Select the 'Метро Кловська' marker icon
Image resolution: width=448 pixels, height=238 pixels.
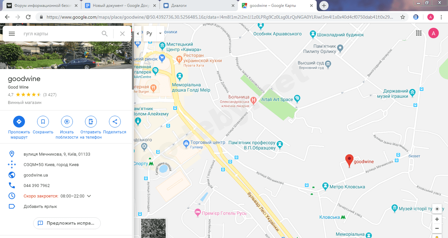coord(325,186)
